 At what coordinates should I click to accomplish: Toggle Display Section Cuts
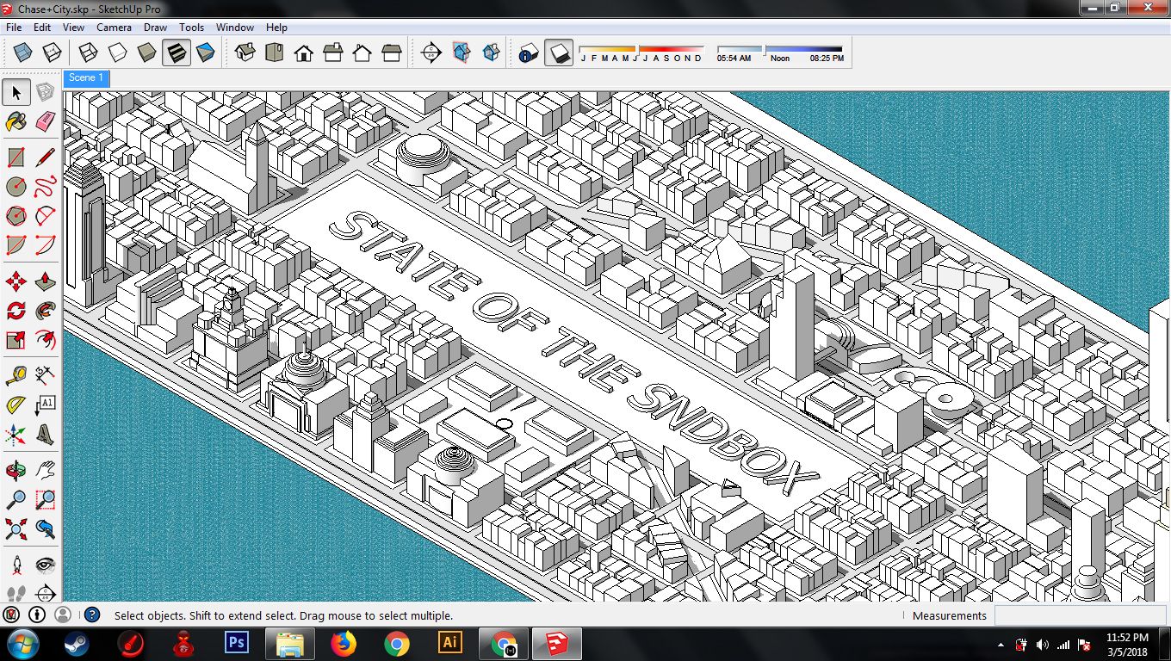click(490, 53)
